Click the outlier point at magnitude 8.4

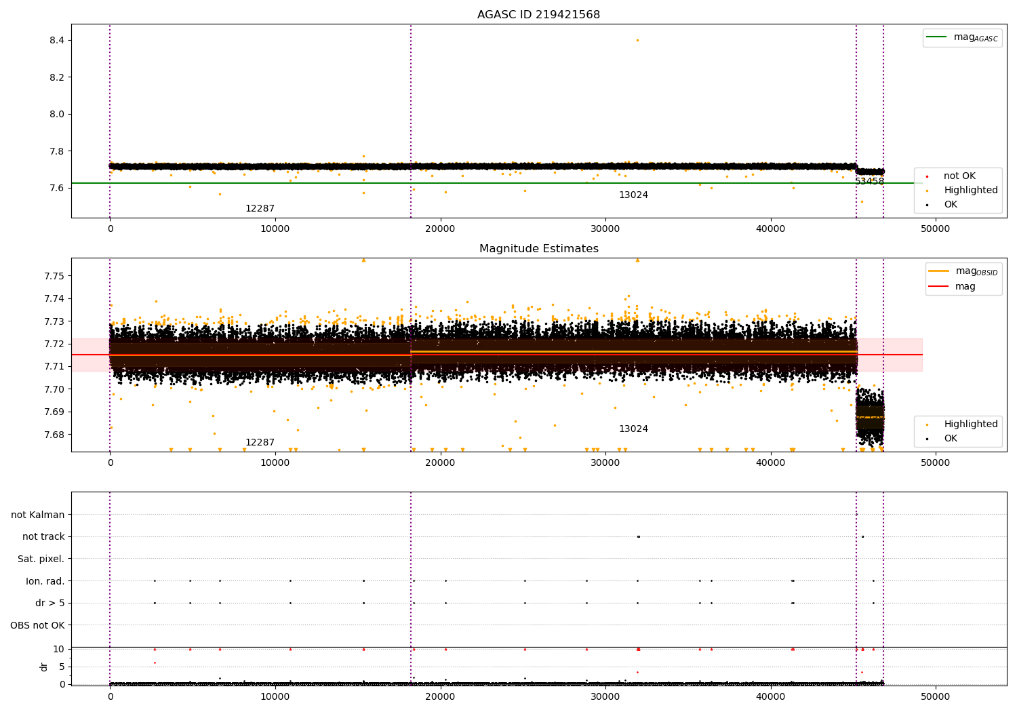click(637, 40)
